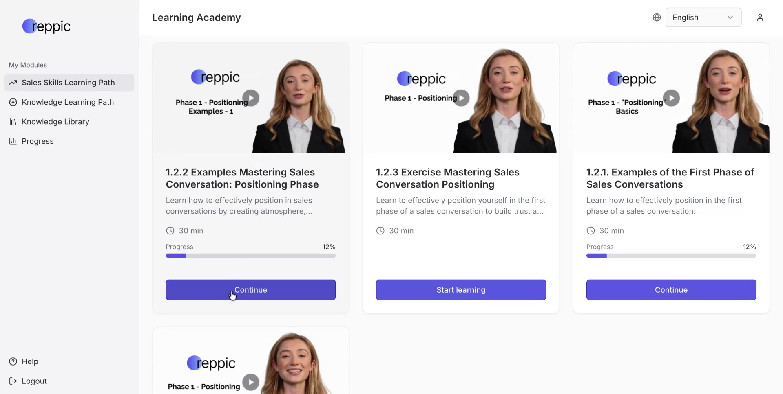Play the bottom Phase 1 Positioning video

tap(251, 382)
